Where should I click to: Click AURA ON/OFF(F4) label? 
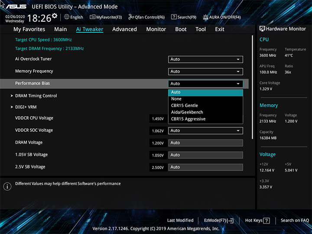225,17
